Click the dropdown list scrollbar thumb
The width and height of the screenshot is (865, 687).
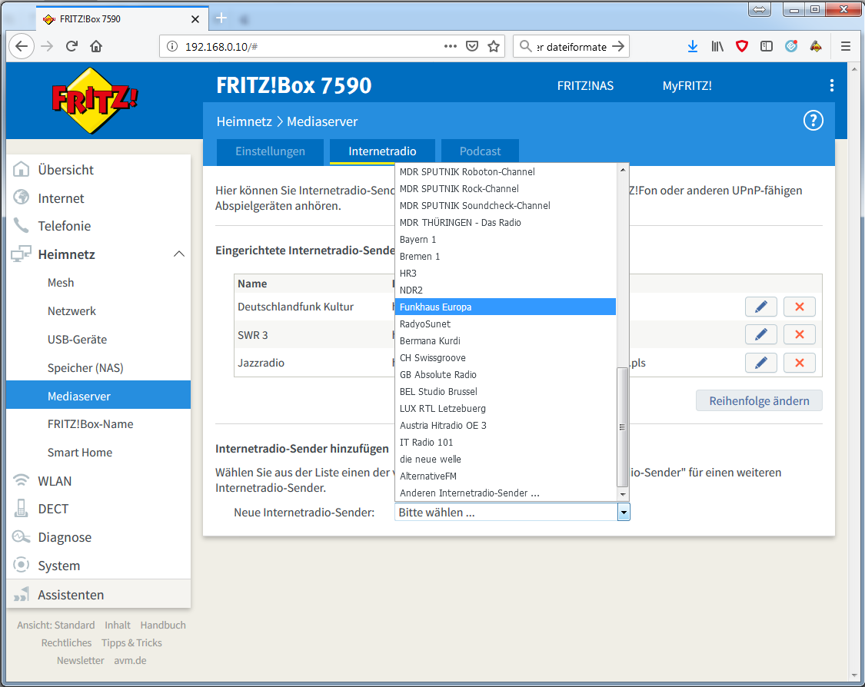(x=622, y=427)
